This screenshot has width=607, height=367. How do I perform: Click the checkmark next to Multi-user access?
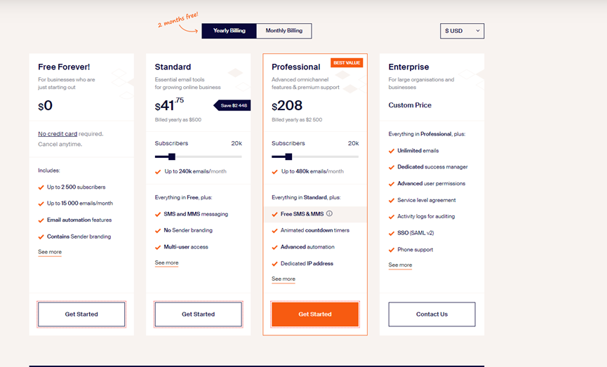(158, 247)
